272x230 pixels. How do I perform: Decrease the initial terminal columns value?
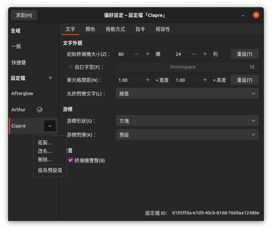click(x=136, y=54)
